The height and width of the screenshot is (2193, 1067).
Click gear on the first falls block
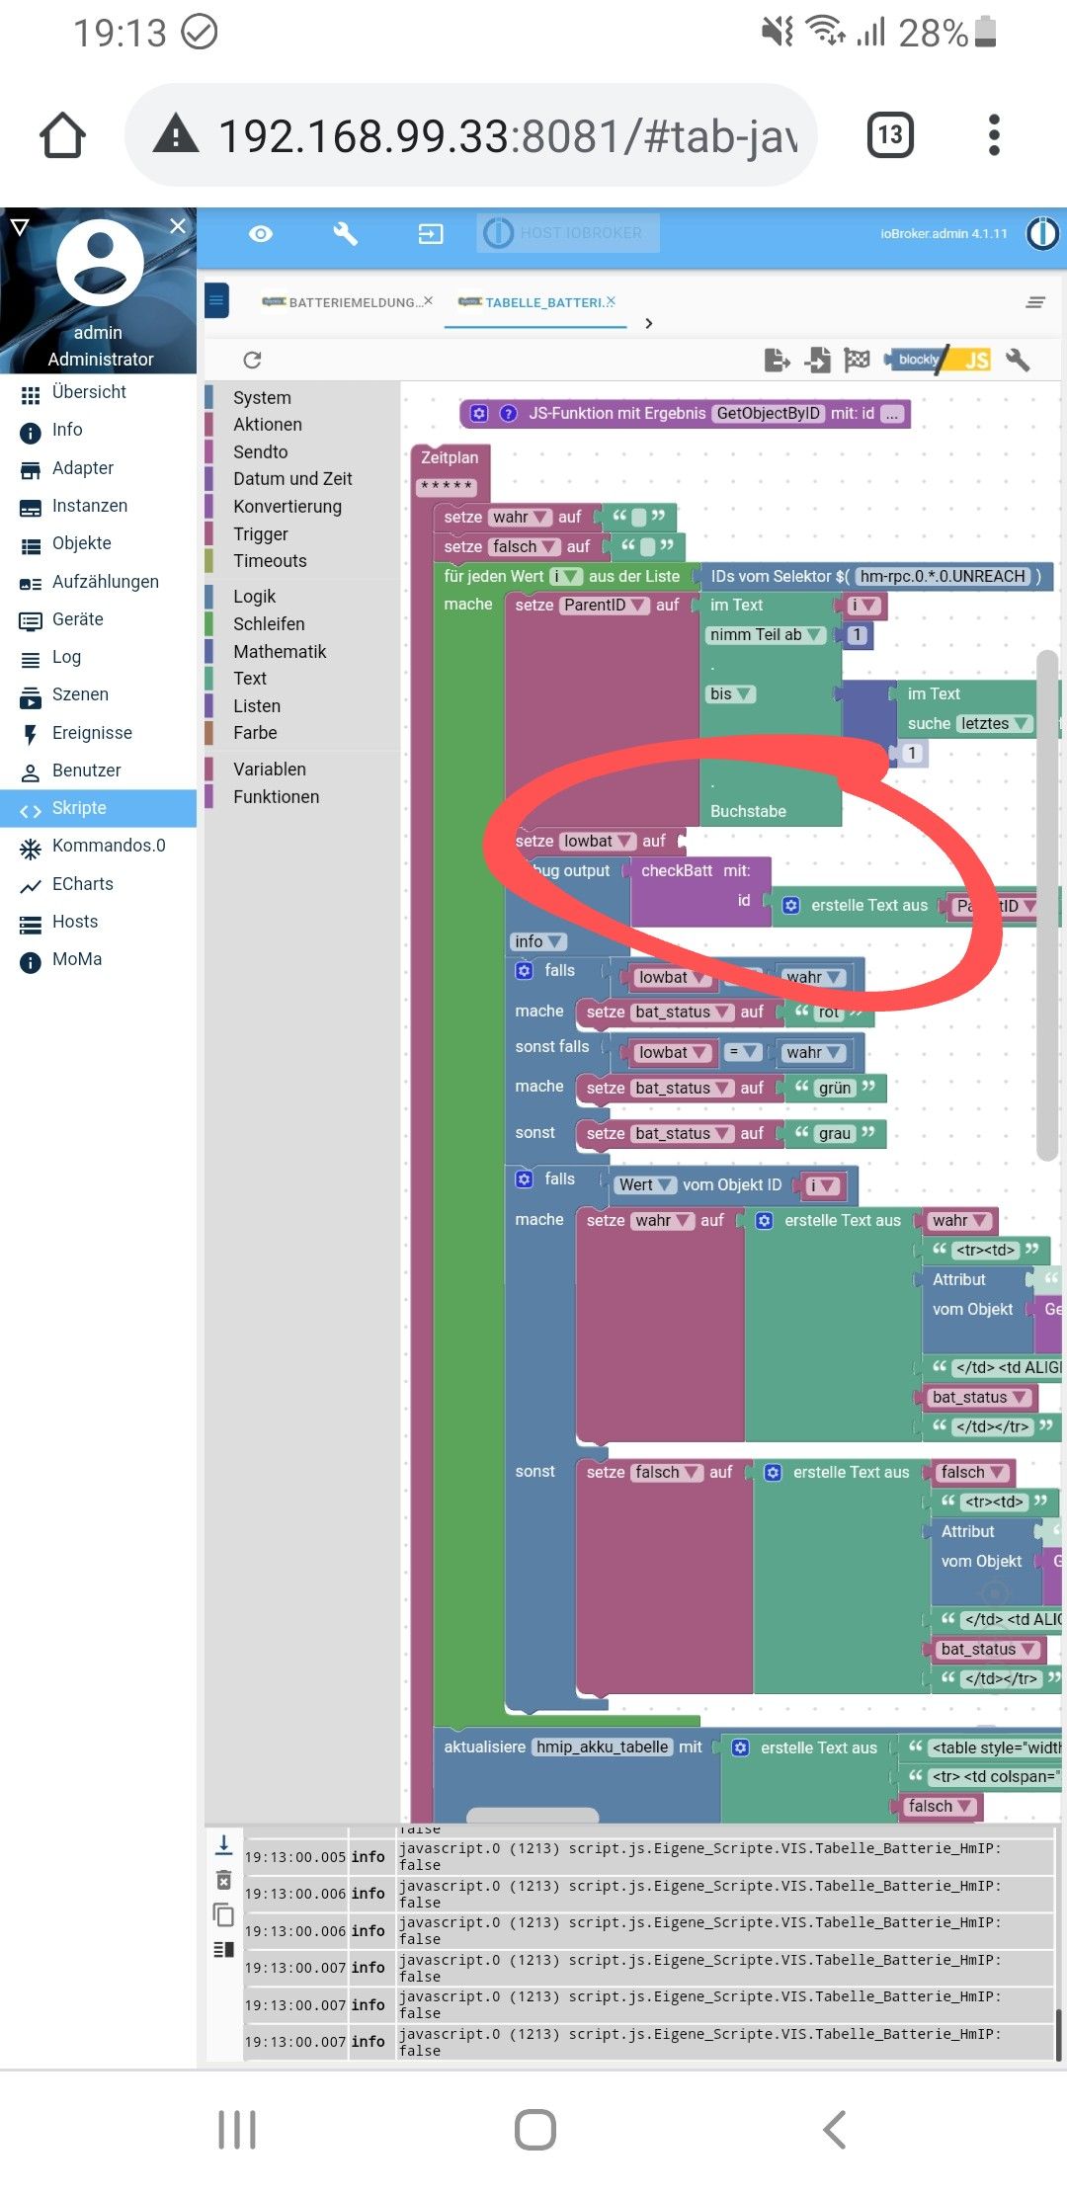coord(525,970)
